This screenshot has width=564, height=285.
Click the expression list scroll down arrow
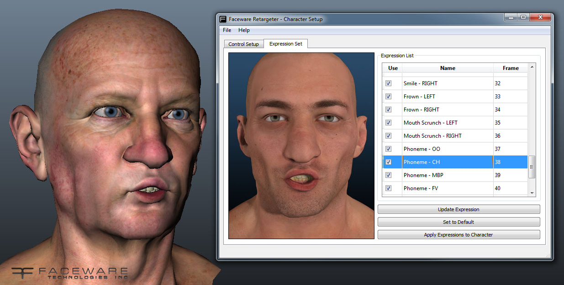[532, 193]
